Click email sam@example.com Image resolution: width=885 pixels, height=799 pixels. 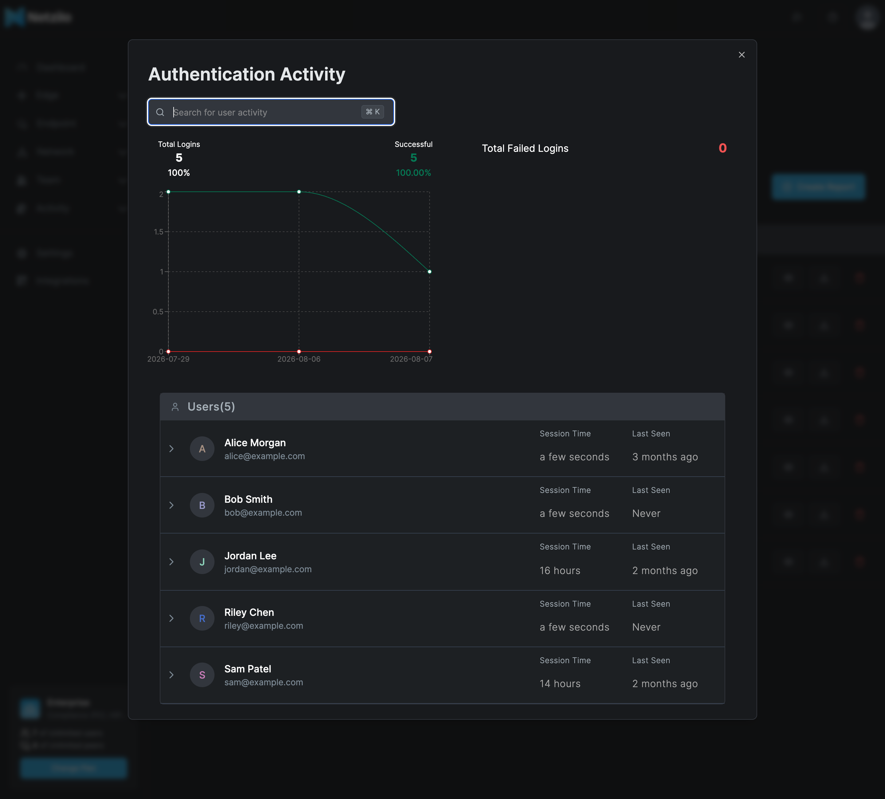pyautogui.click(x=264, y=683)
